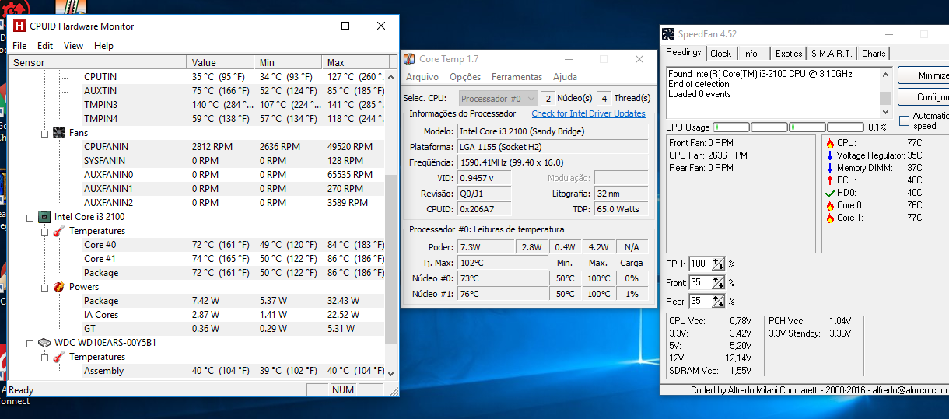Collapse the Powers node
The width and height of the screenshot is (949, 419).
[45, 287]
